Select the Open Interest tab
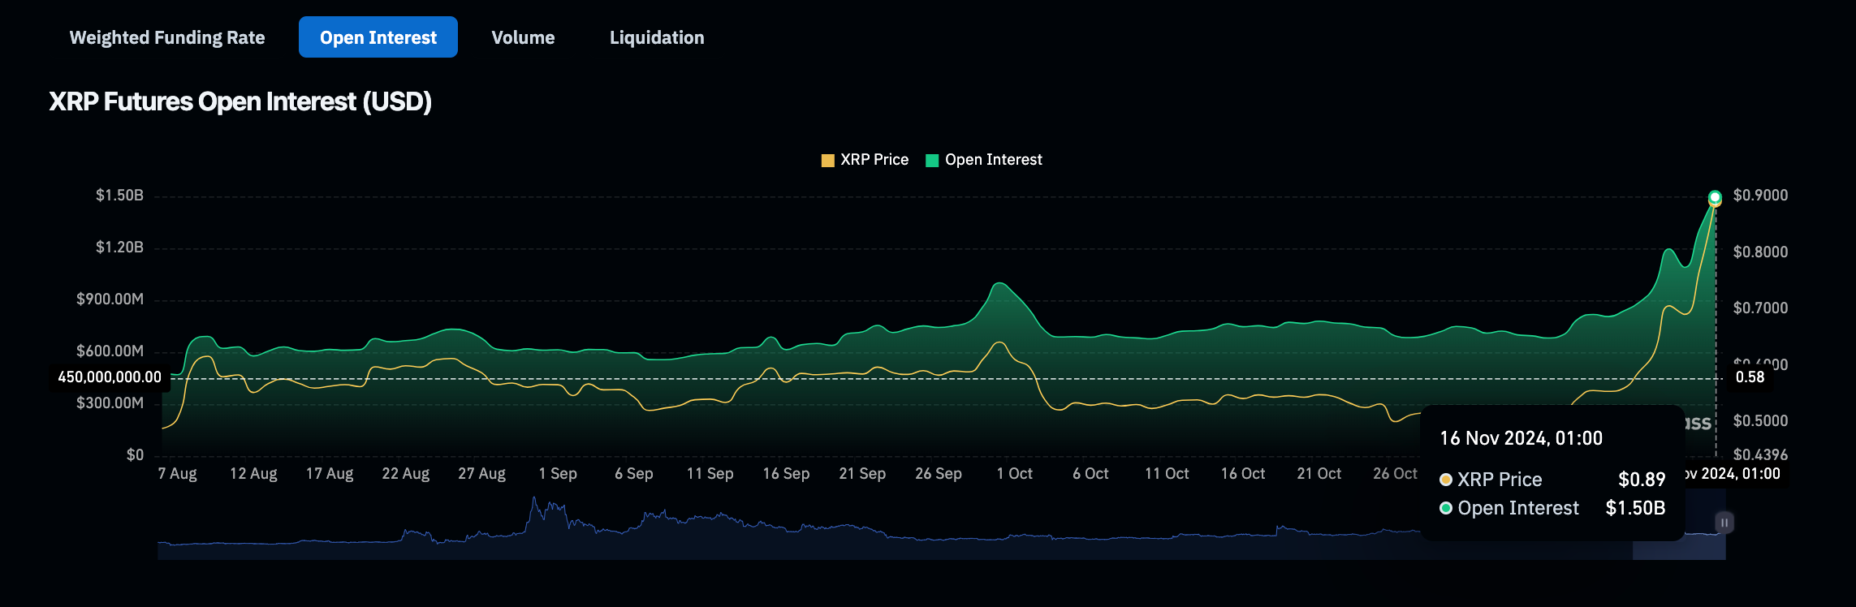 pos(378,37)
